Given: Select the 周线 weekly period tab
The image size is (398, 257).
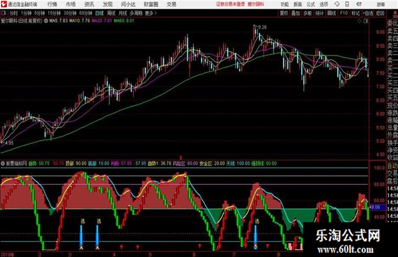Looking at the screenshot, I should click(x=111, y=13).
